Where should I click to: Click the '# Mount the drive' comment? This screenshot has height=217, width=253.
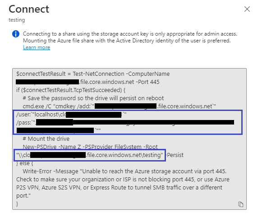(46, 139)
